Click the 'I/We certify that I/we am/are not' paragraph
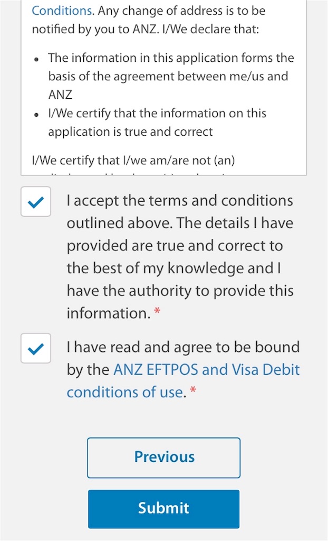Screen dimensions: 328x541 pyautogui.click(x=133, y=161)
